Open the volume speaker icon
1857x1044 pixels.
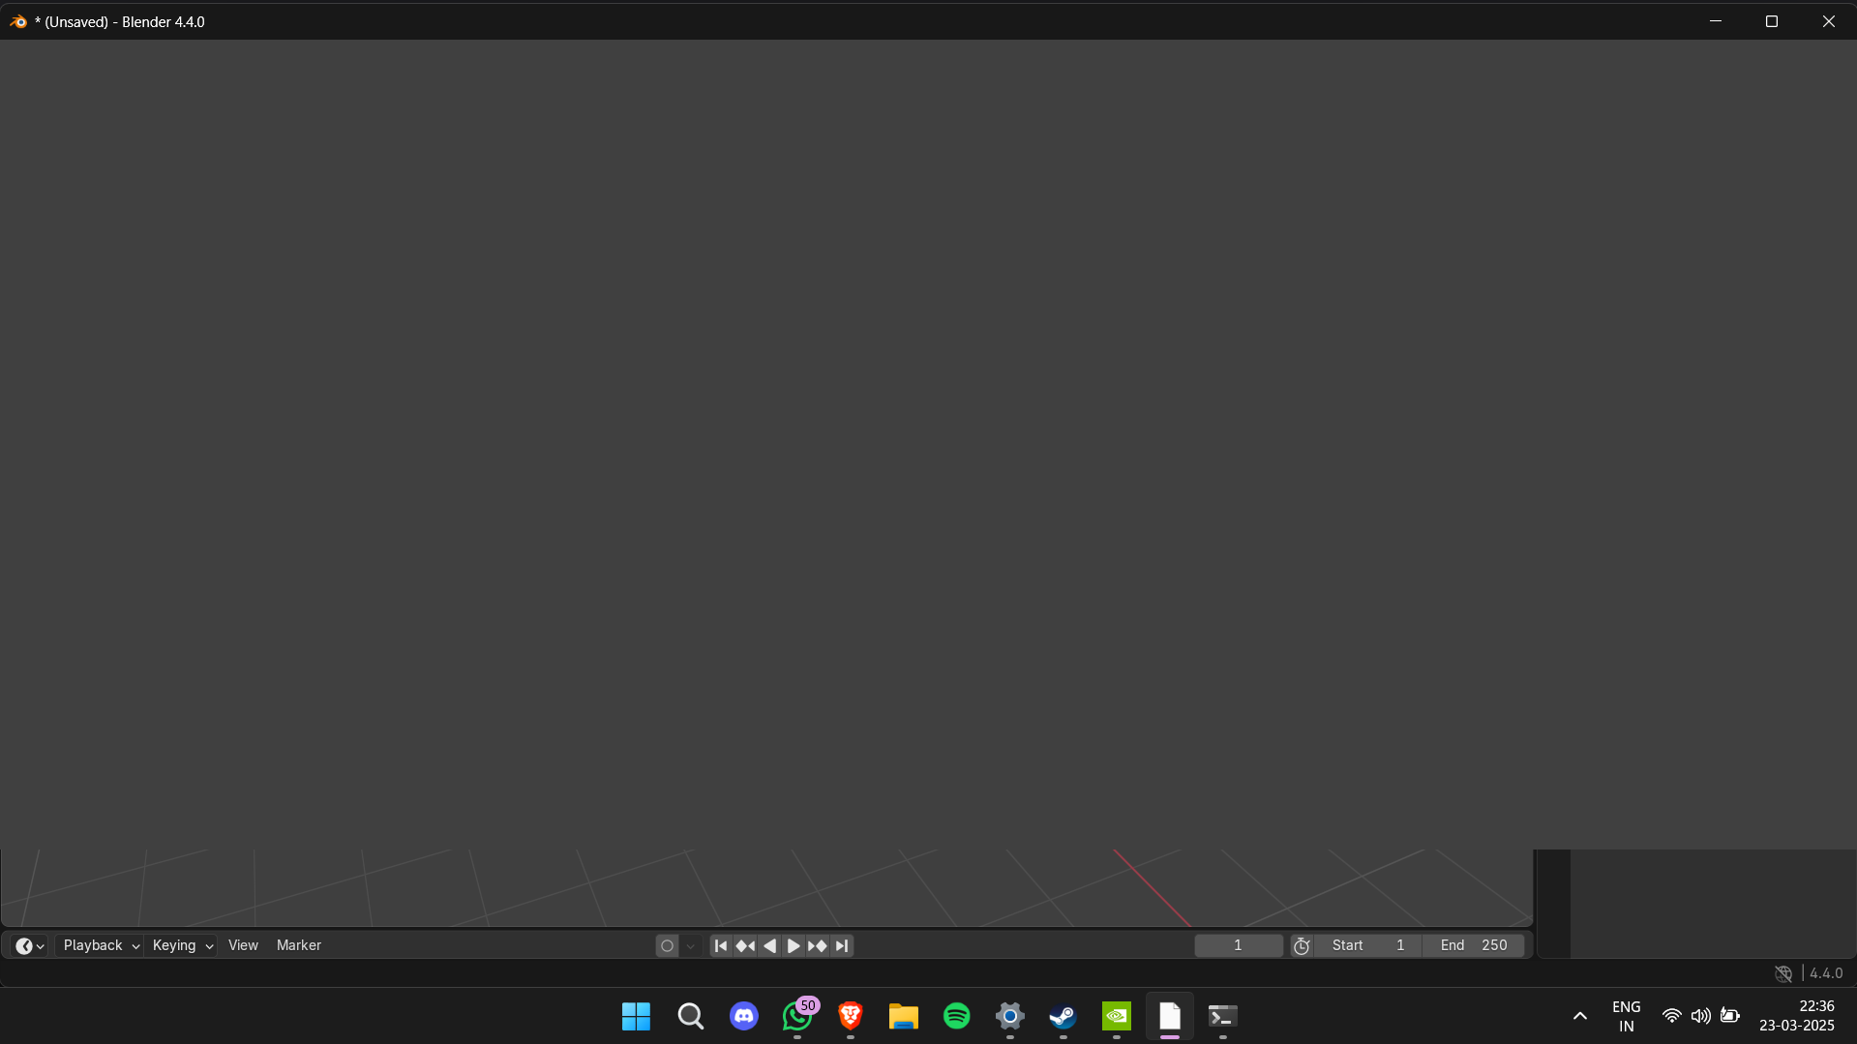coord(1700,1016)
